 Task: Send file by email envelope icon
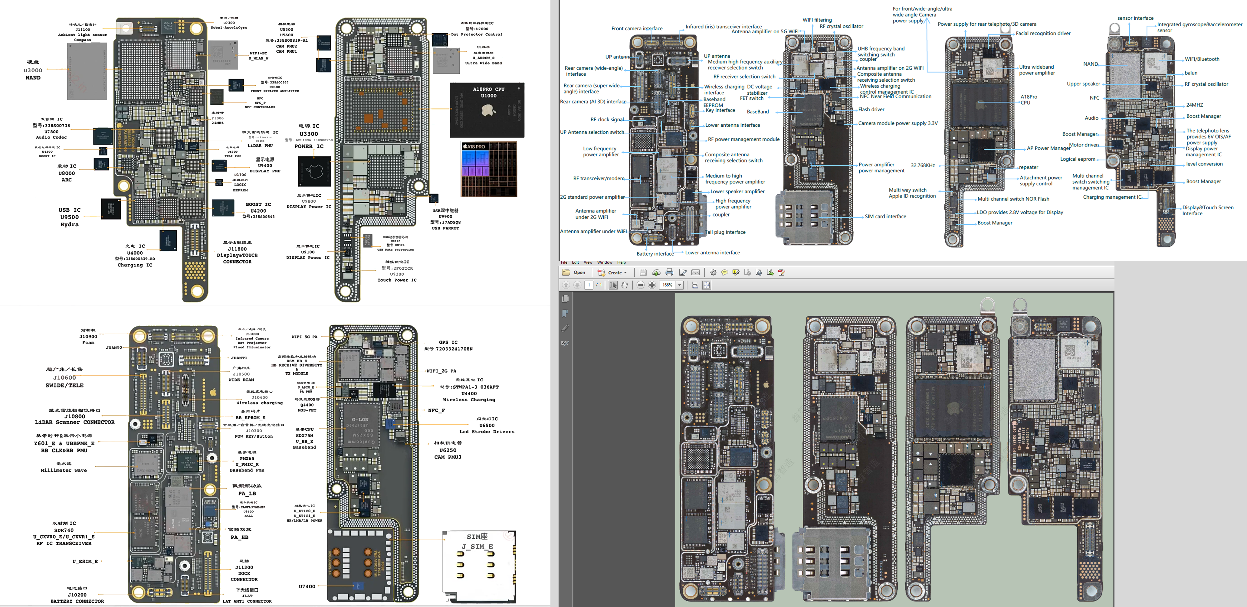(x=696, y=272)
